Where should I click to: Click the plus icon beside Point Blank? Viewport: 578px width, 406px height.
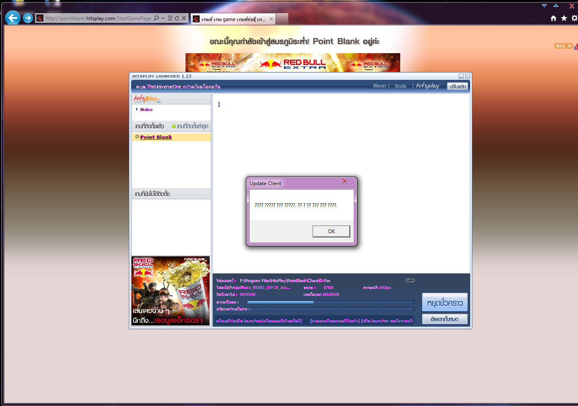click(137, 137)
